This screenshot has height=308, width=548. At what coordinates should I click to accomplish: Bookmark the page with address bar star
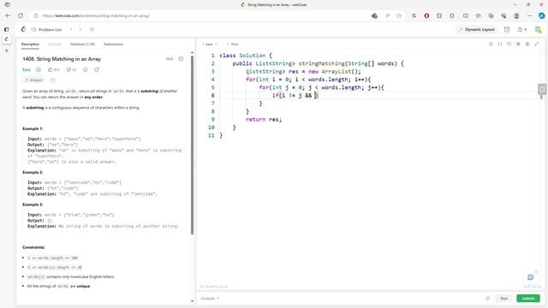(399, 15)
